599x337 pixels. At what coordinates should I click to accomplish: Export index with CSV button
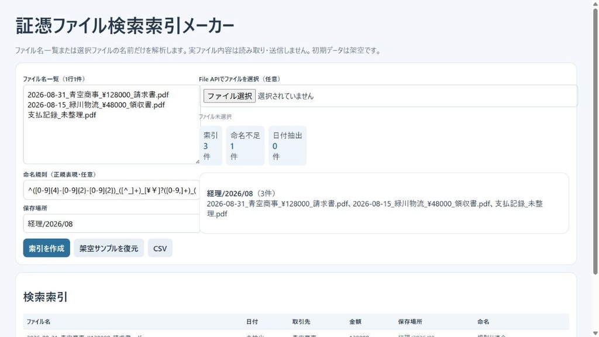point(160,248)
